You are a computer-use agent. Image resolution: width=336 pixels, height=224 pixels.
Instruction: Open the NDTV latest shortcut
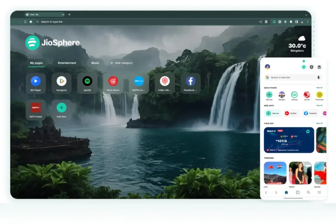(35, 110)
